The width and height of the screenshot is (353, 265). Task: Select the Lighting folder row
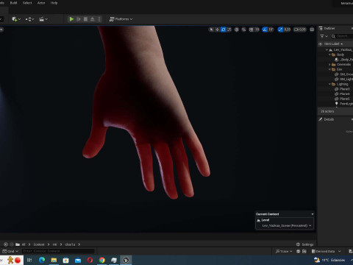tap(335, 84)
